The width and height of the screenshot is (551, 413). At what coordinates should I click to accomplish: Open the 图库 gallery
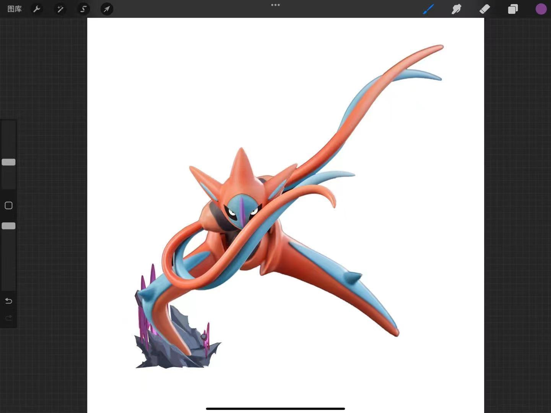(15, 9)
